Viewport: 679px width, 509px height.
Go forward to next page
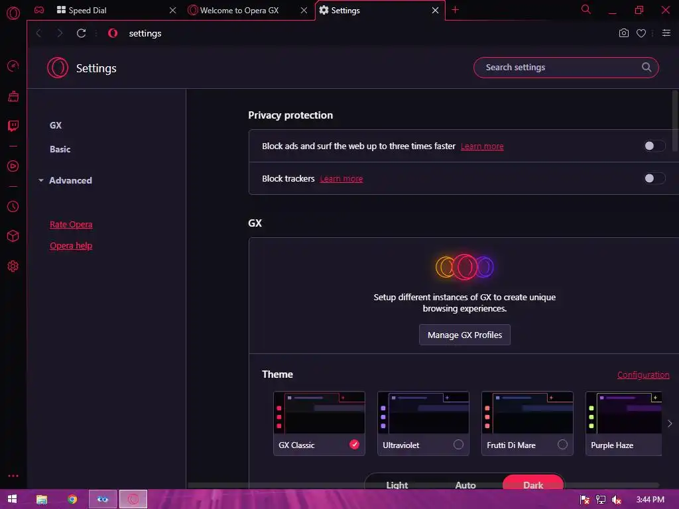point(60,33)
